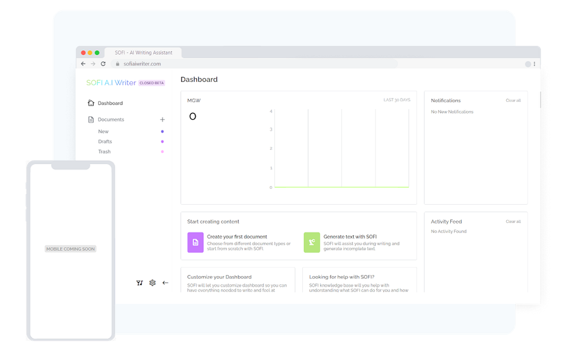Click the page scrollbar at right edge

click(x=540, y=100)
